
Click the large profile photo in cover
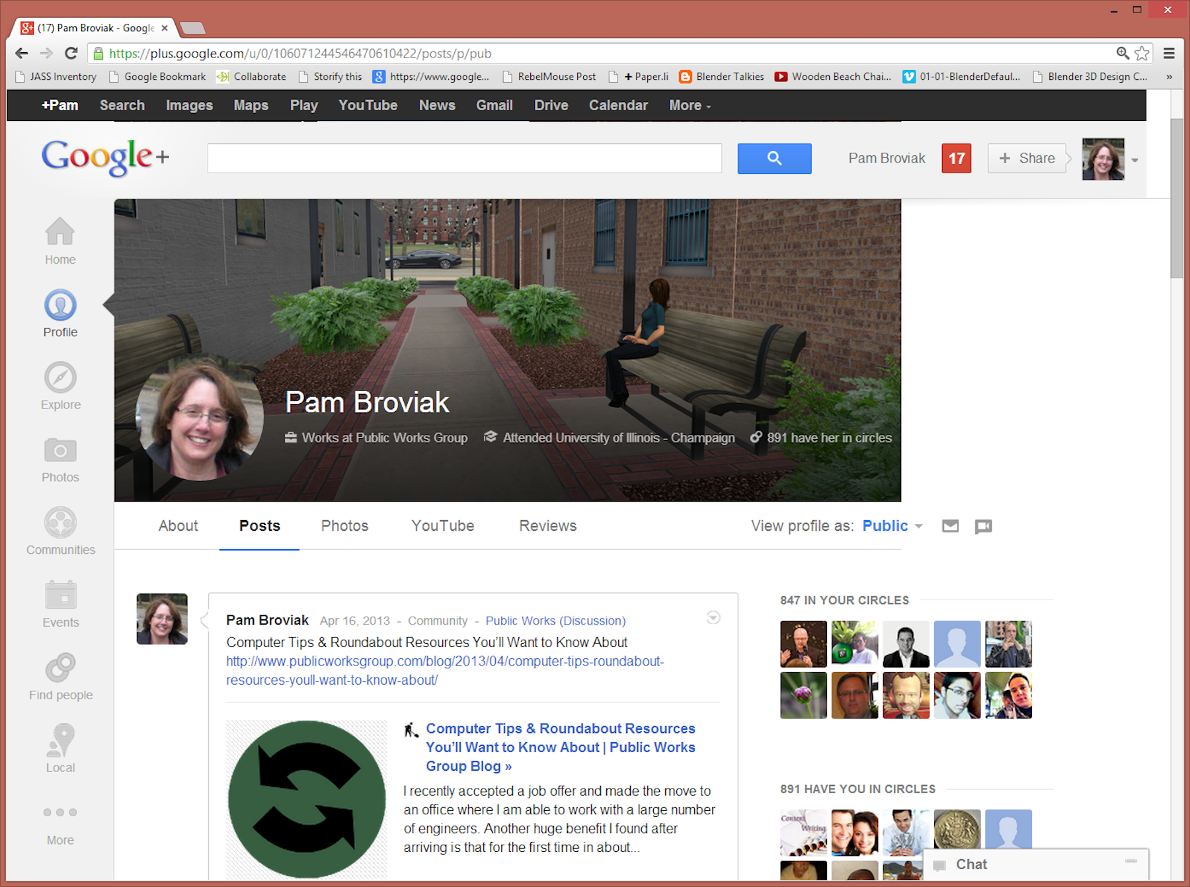(200, 418)
